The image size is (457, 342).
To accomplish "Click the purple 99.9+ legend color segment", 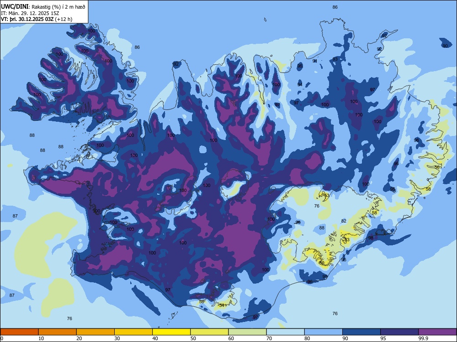I will 437,332.
